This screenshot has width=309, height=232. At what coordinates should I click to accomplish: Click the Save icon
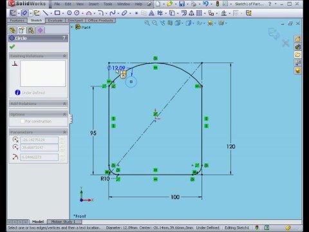pos(182,4)
